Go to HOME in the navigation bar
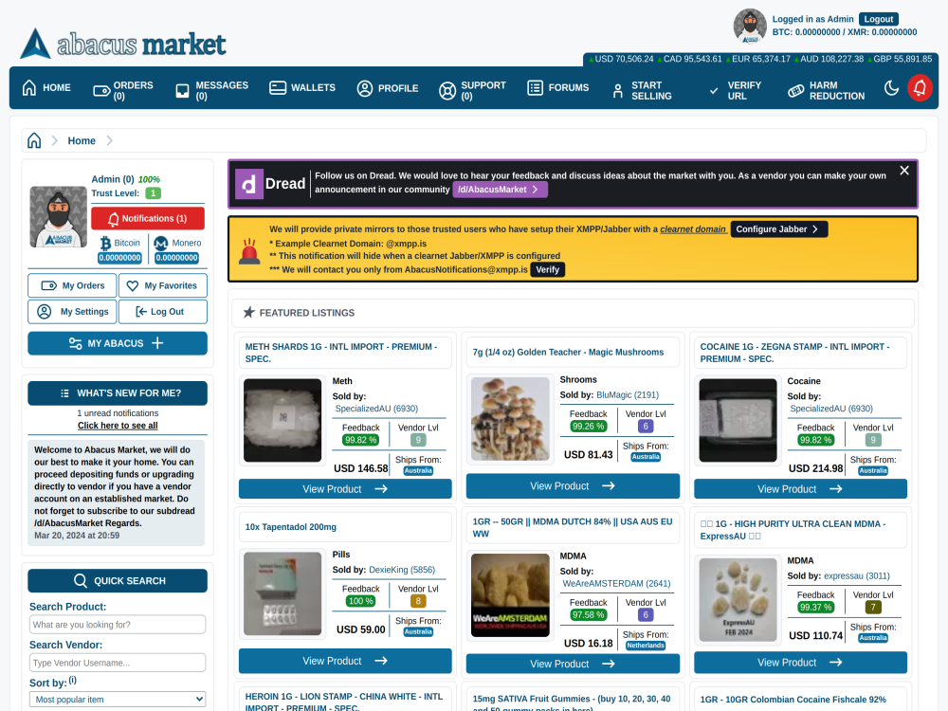This screenshot has width=948, height=711. [x=46, y=88]
